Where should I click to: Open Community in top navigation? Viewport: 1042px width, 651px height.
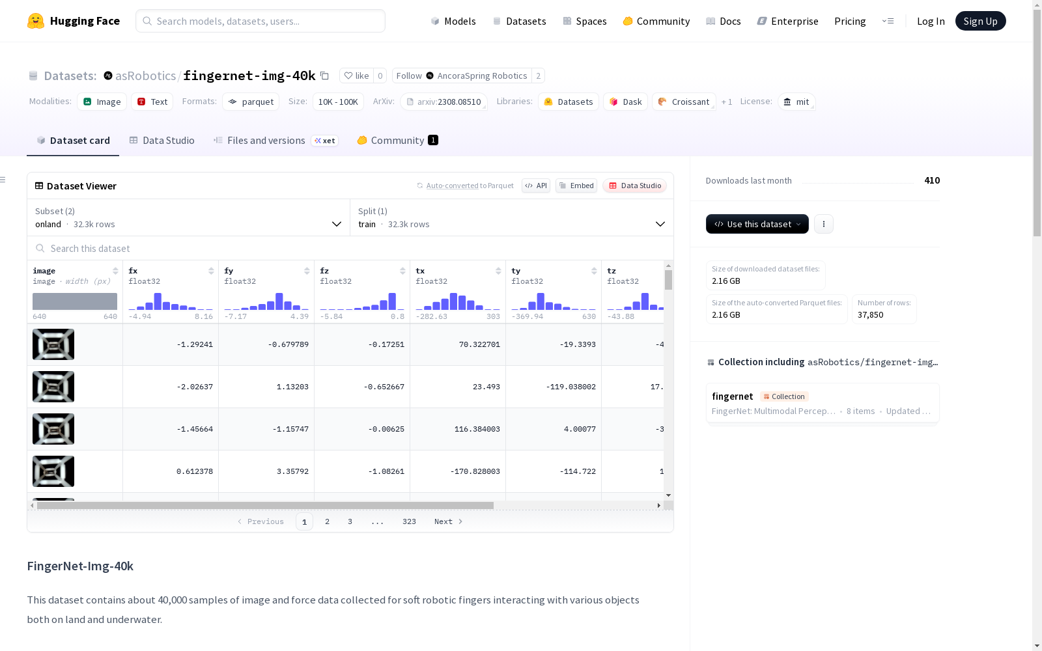click(x=656, y=21)
